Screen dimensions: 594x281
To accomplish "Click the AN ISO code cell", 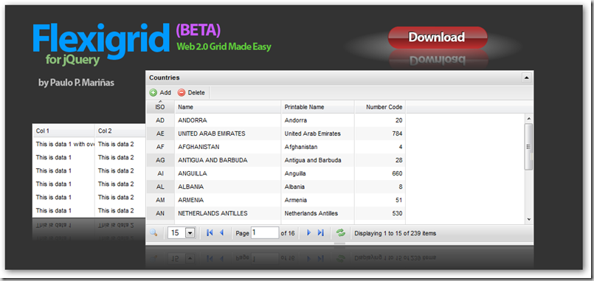I will pyautogui.click(x=160, y=213).
